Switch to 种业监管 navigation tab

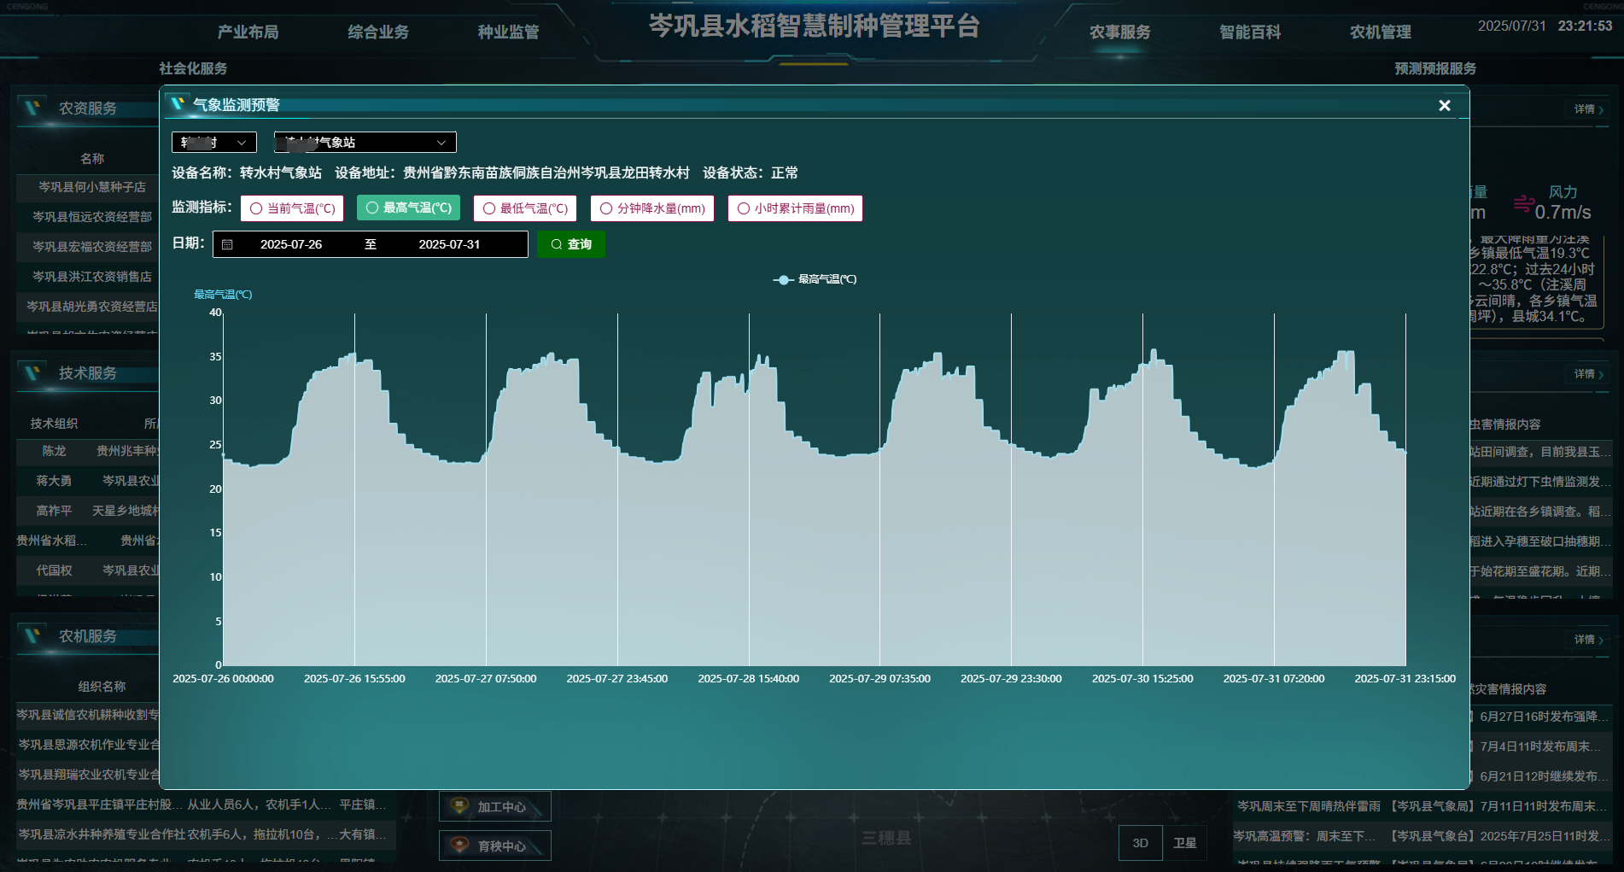[x=508, y=32]
